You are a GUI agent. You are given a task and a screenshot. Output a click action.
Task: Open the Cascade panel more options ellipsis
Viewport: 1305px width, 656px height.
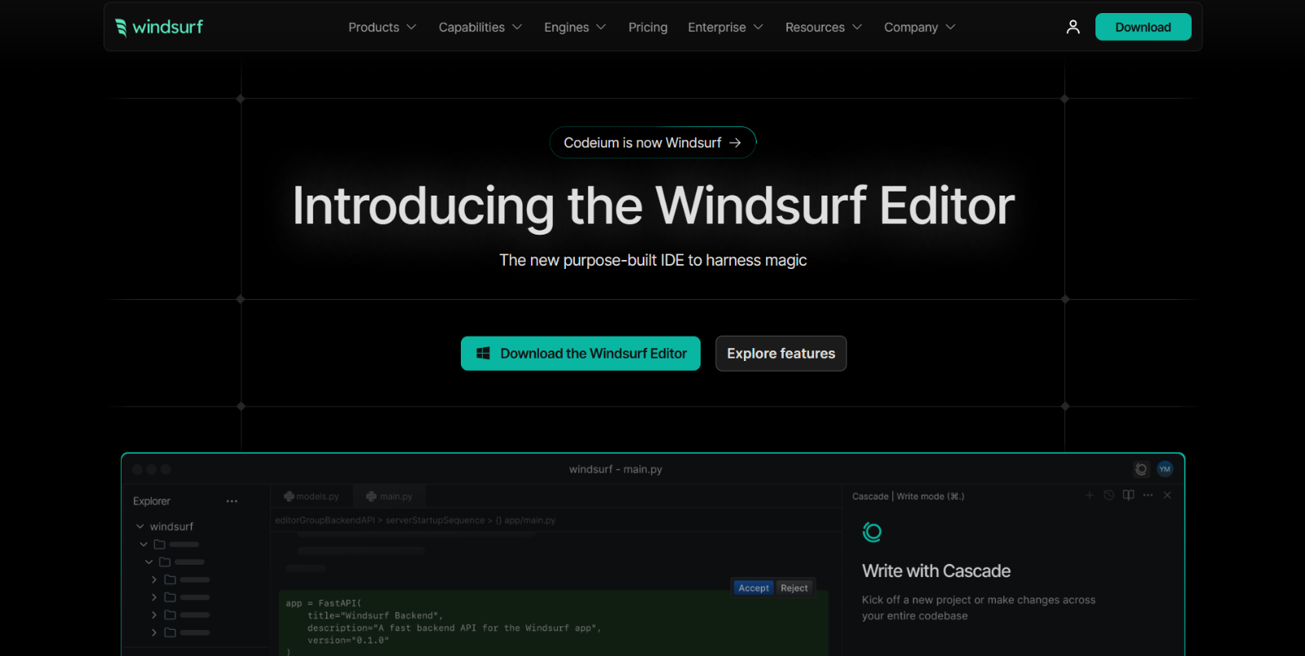(x=1148, y=495)
